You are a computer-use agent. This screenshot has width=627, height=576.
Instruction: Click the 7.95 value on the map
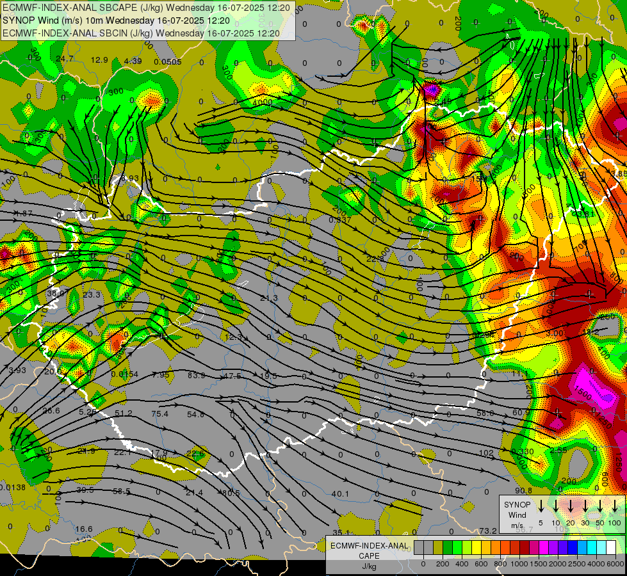coord(161,374)
